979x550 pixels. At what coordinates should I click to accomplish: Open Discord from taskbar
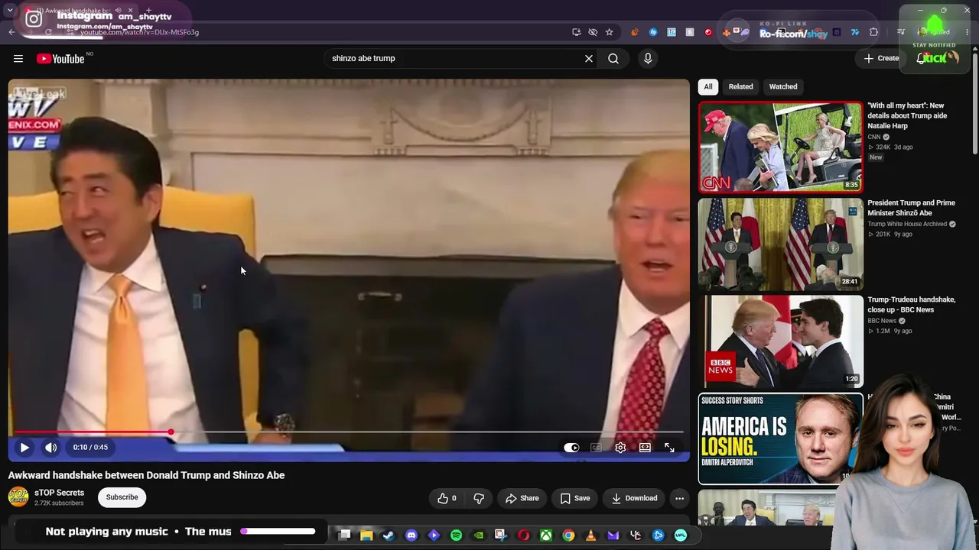pos(411,535)
